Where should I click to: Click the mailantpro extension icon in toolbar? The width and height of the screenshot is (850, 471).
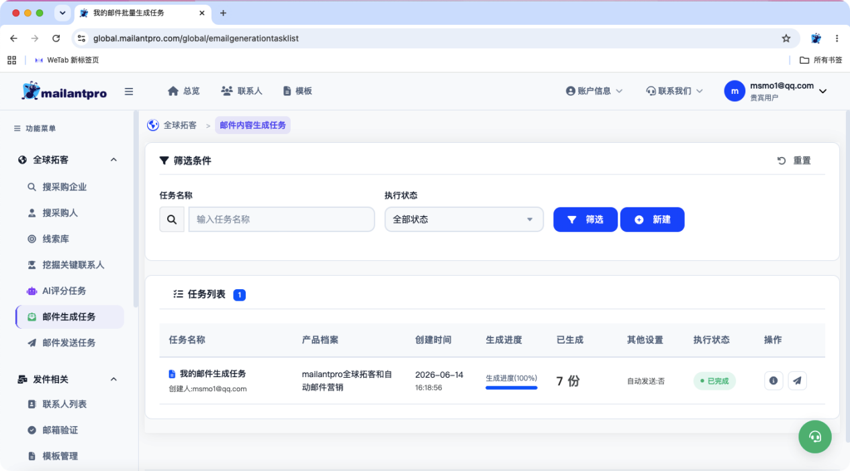[816, 38]
